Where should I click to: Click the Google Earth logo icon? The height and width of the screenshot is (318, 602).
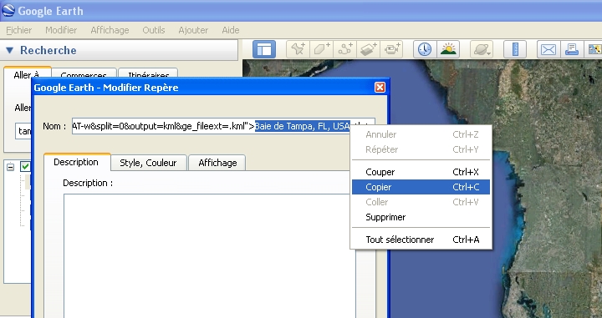click(x=8, y=10)
